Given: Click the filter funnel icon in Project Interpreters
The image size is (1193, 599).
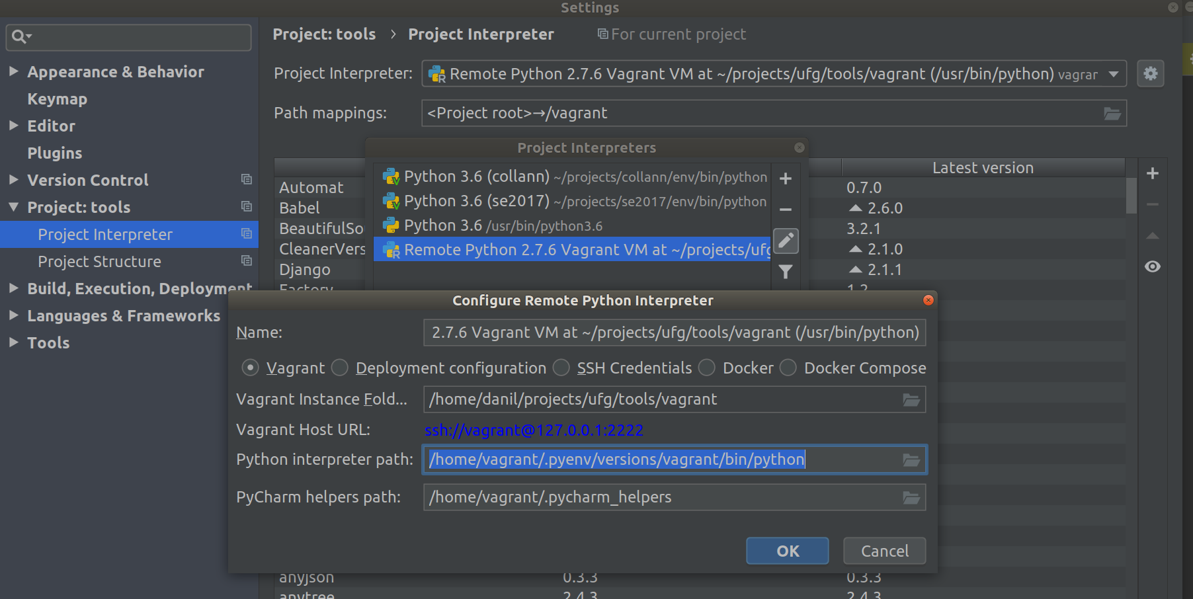Looking at the screenshot, I should tap(786, 272).
